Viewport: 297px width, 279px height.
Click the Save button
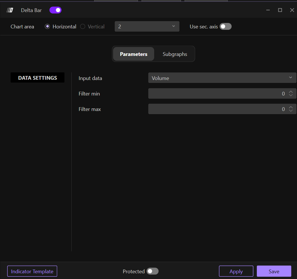274,271
